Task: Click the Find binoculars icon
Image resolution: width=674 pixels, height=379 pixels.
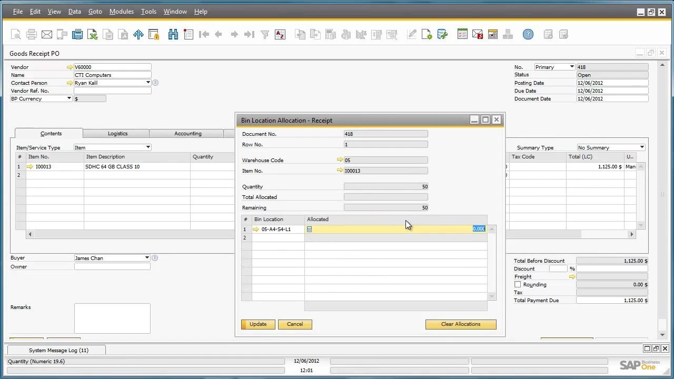Action: coord(173,35)
